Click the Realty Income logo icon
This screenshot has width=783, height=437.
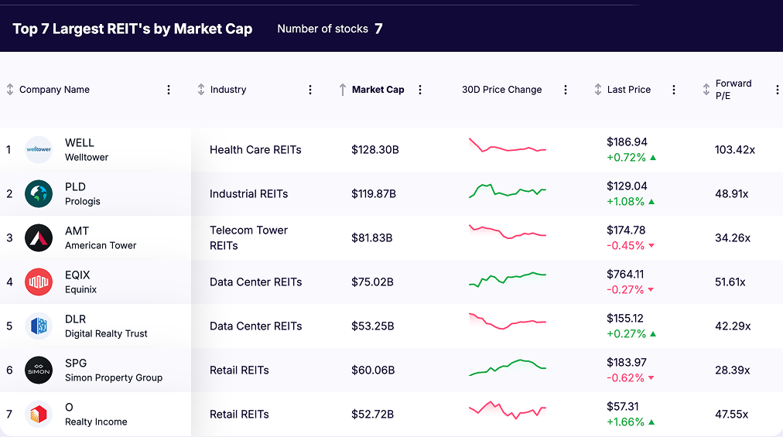pyautogui.click(x=38, y=414)
